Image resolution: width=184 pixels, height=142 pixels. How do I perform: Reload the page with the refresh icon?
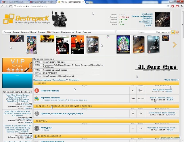click(x=10, y=6)
